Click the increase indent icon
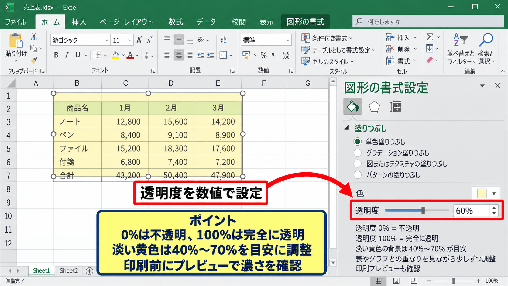Viewport: 508px width, 286px height. pos(211,55)
